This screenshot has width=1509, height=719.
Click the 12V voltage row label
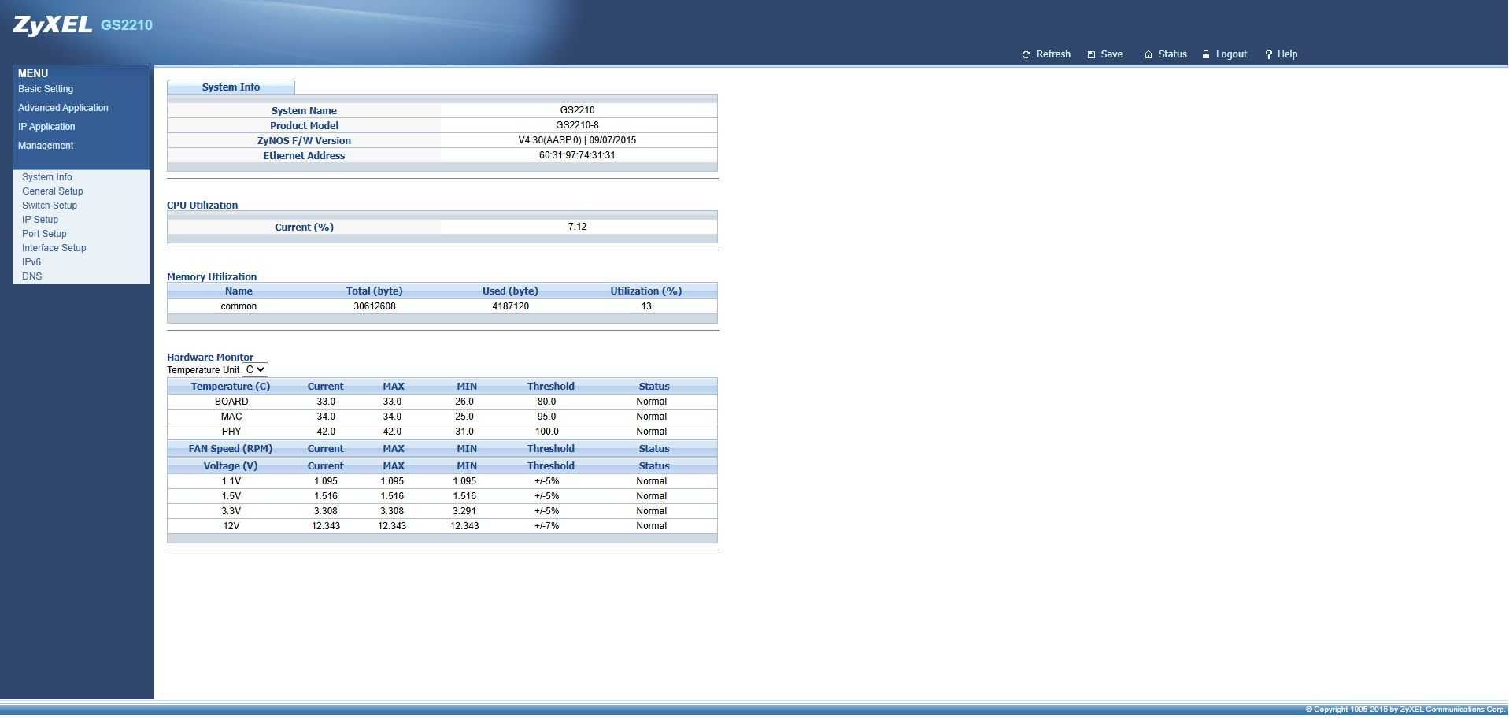click(231, 526)
